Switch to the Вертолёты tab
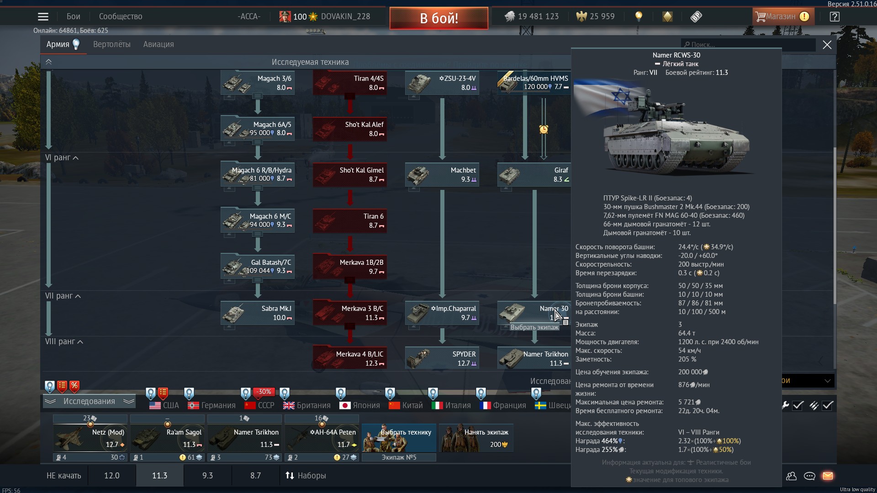Image resolution: width=877 pixels, height=493 pixels. point(111,44)
